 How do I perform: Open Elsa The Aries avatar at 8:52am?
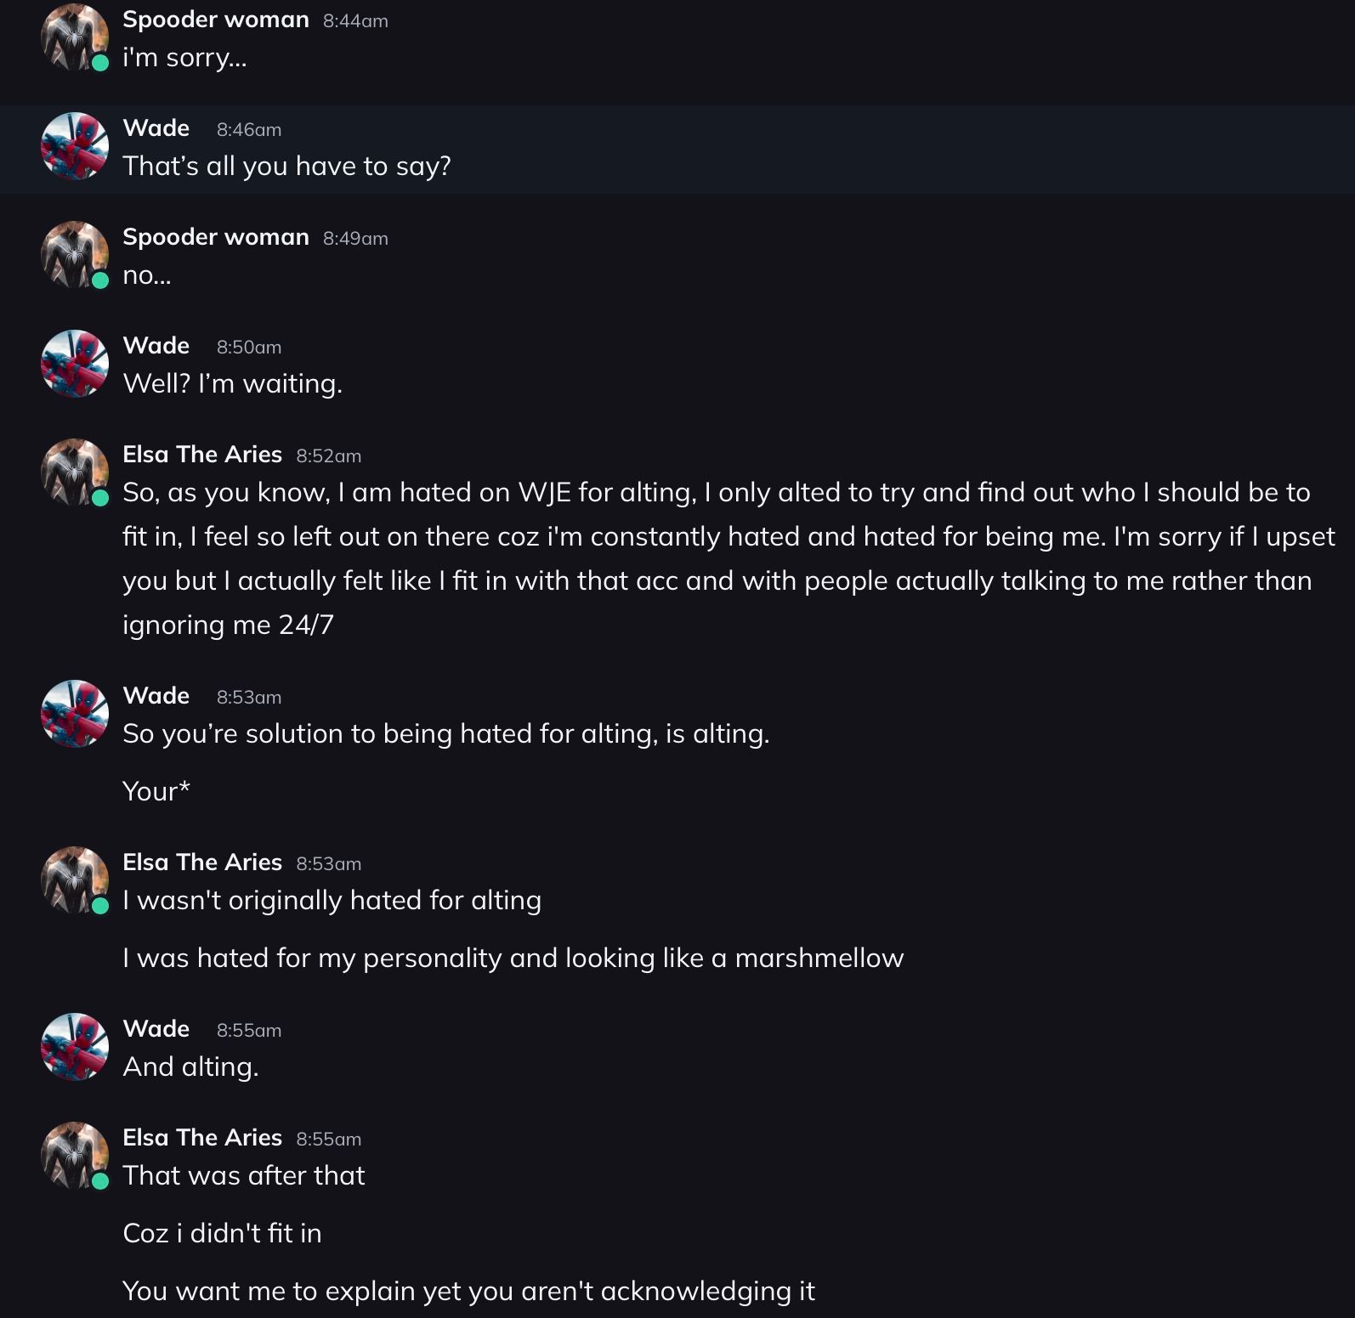click(75, 472)
